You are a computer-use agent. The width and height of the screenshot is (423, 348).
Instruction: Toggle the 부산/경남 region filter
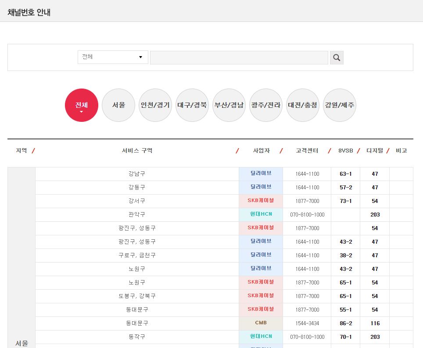[x=229, y=105]
